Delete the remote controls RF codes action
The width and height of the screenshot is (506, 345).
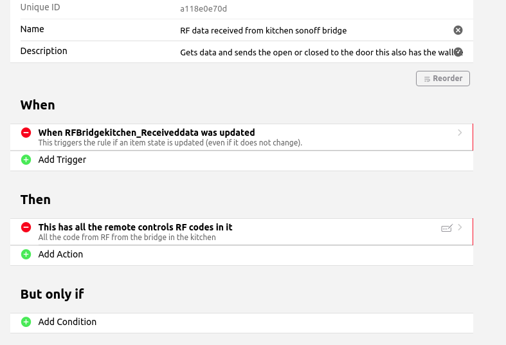[26, 227]
